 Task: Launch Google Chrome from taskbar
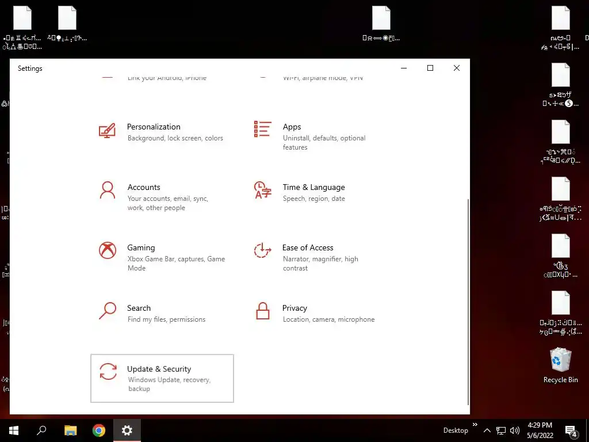coord(99,430)
